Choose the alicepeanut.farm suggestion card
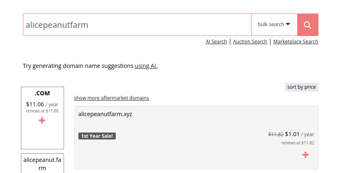The height and width of the screenshot is (173, 339). pos(42,163)
